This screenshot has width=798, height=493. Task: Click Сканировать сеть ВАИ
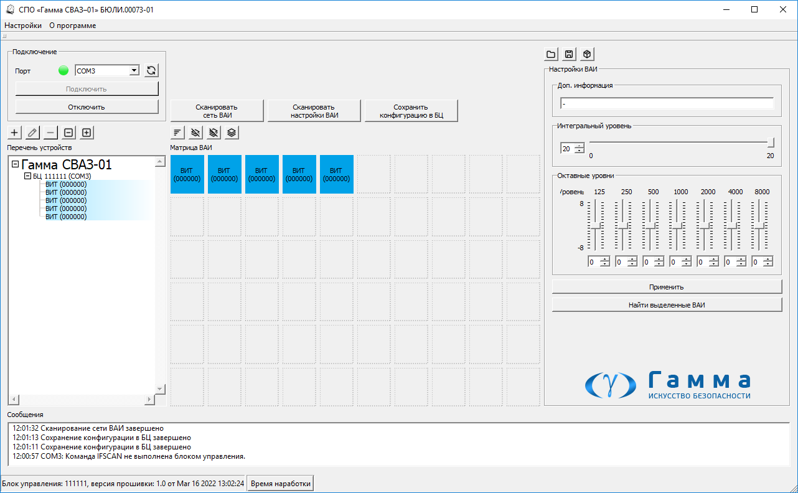pos(217,111)
